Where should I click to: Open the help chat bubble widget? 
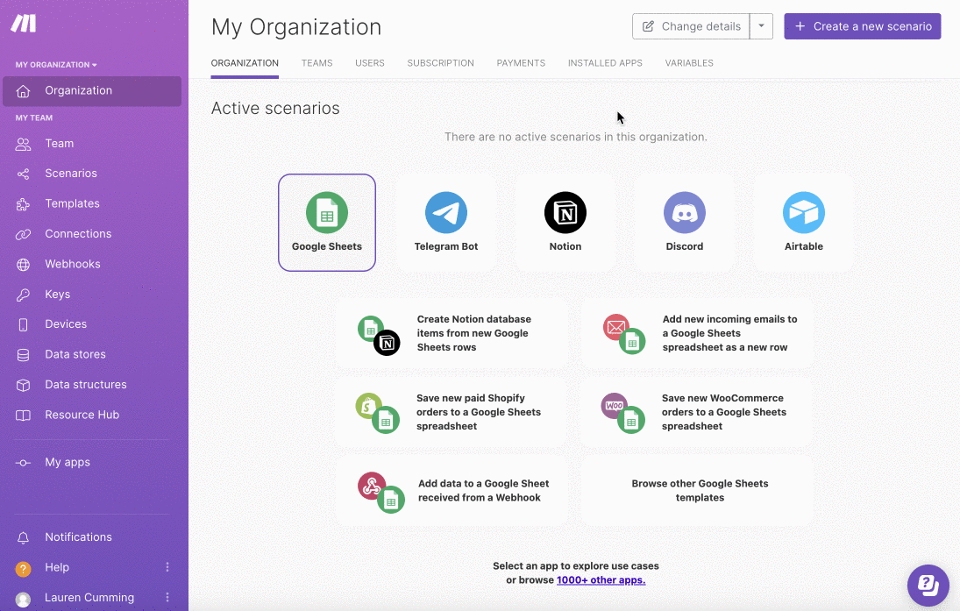click(x=928, y=586)
